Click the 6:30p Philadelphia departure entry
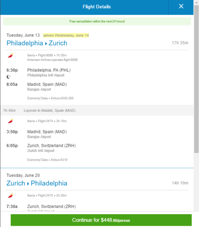The height and width of the screenshot is (227, 199). (38, 72)
